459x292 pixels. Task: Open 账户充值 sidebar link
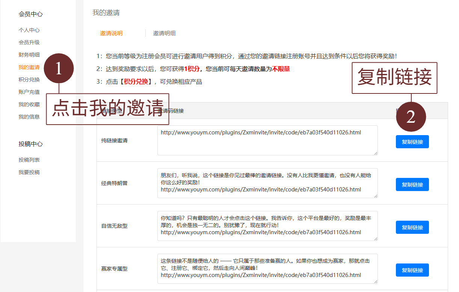pyautogui.click(x=29, y=92)
